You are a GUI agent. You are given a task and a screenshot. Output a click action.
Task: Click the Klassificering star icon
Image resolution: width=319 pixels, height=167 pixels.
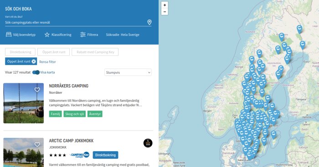click(47, 35)
